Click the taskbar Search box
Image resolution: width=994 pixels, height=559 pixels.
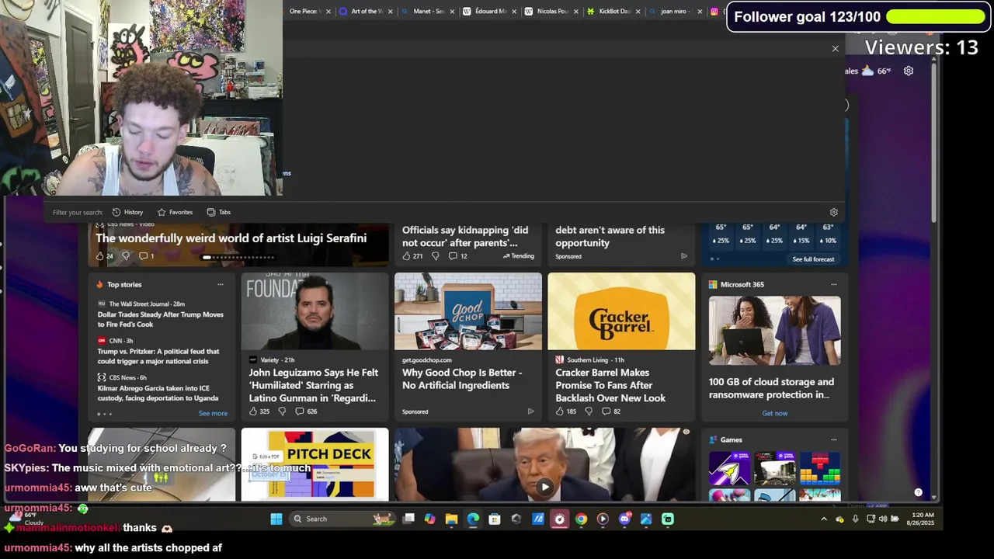point(342,519)
